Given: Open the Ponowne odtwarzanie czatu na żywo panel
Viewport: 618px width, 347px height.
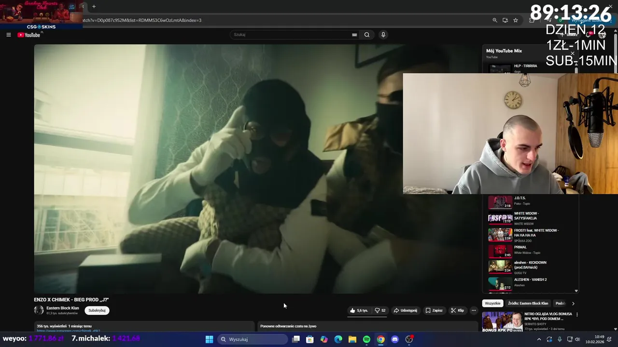Looking at the screenshot, I should point(367,326).
